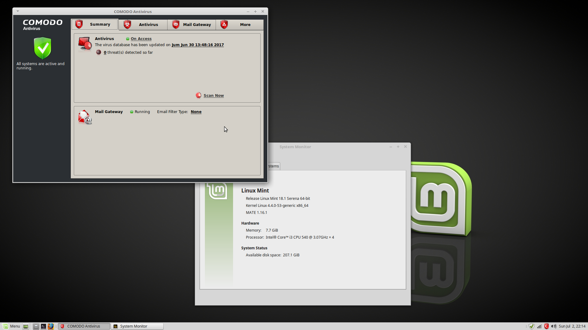Viewport: 588px width, 330px height.
Task: Open the Mail Gateway tab
Action: coord(191,25)
